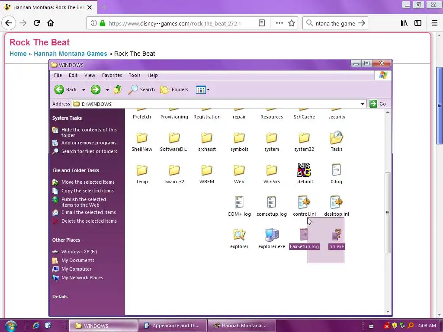
Task: Open Search in the Explorer toolbar
Action: [141, 89]
